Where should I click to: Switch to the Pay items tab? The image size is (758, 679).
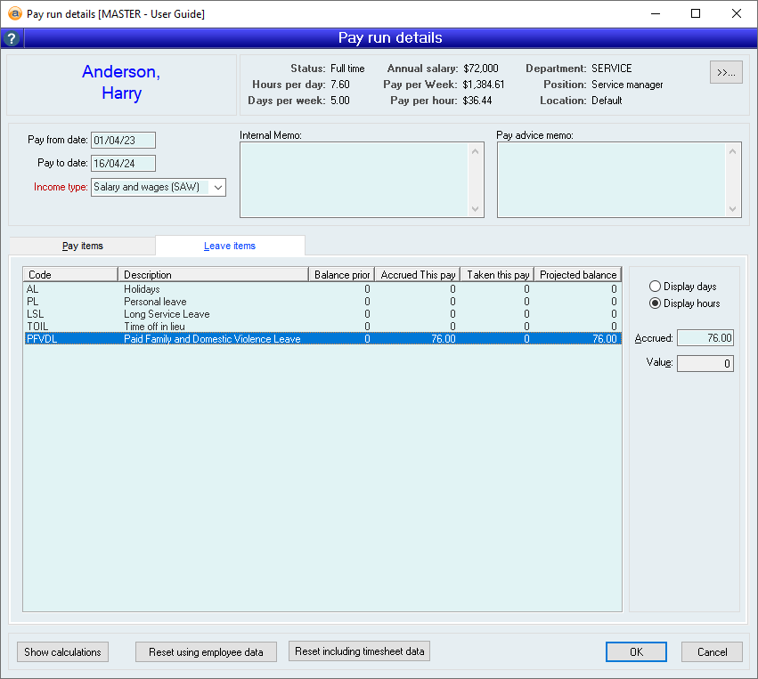click(x=82, y=246)
